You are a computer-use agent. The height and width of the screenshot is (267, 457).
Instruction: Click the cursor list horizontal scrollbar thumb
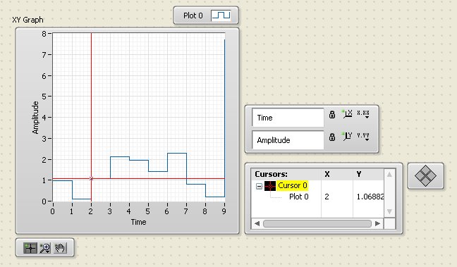317,223
